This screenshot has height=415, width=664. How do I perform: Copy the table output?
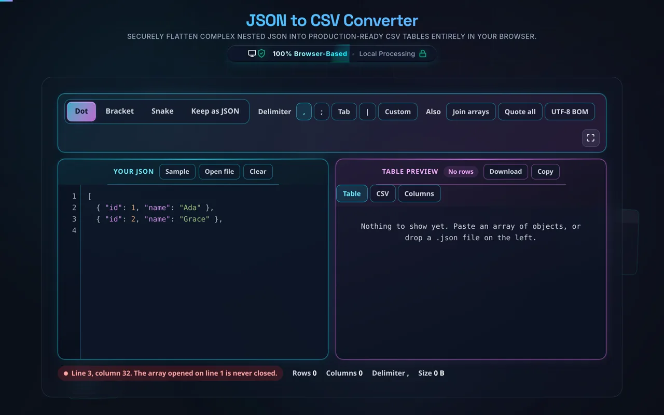pos(545,172)
